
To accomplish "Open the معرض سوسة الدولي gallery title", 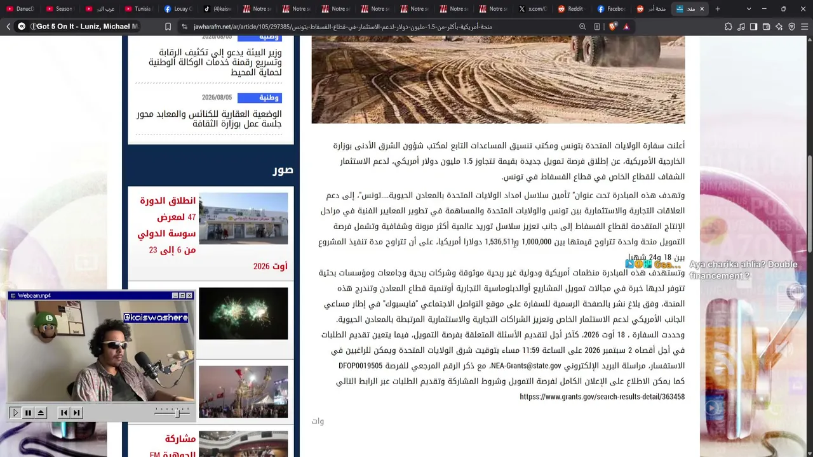I will (x=212, y=233).
